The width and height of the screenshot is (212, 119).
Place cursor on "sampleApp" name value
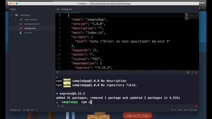tap(95, 20)
